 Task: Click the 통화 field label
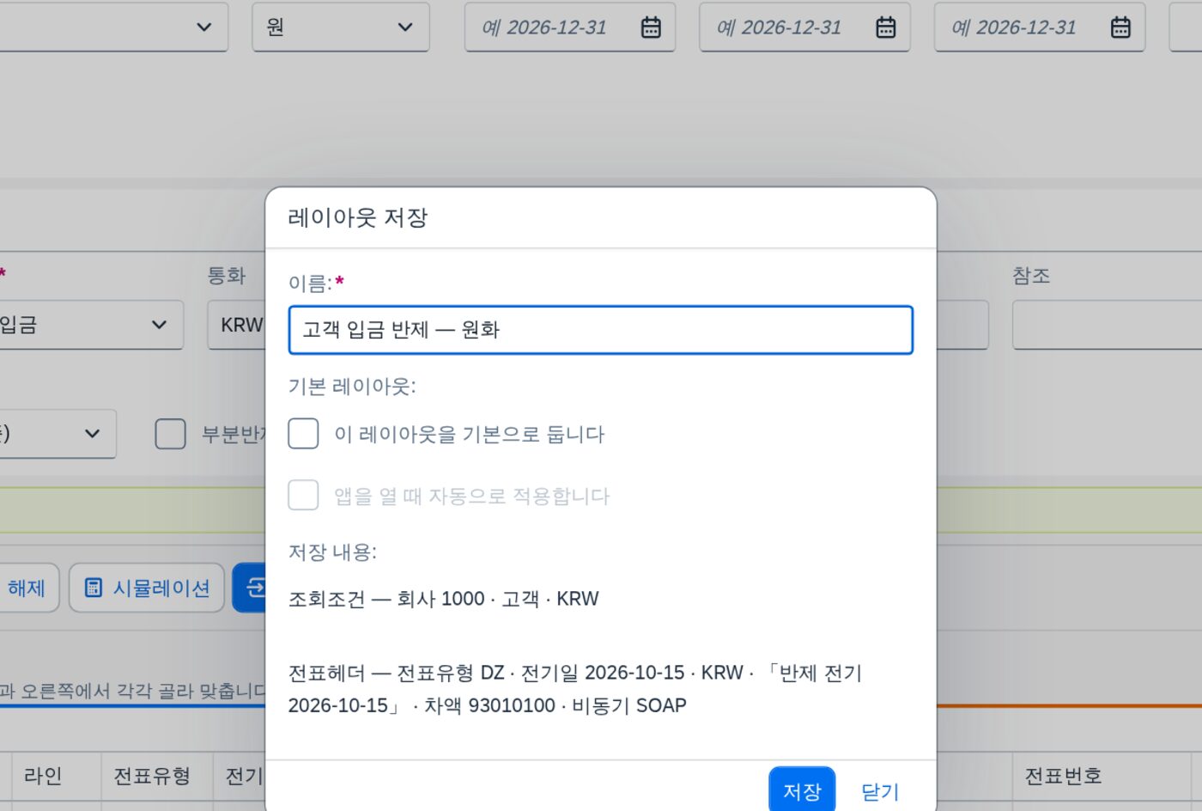[227, 276]
